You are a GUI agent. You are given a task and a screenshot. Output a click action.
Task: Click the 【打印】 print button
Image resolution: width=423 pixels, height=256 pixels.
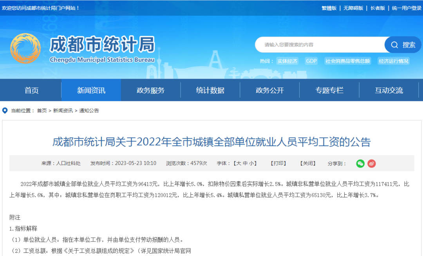(278, 163)
